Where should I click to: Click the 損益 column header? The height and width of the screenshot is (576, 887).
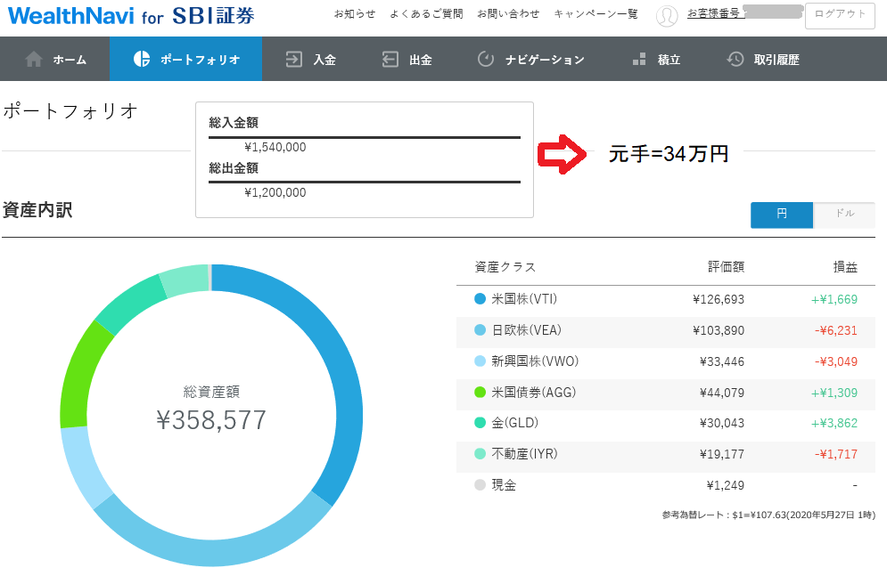coord(845,266)
